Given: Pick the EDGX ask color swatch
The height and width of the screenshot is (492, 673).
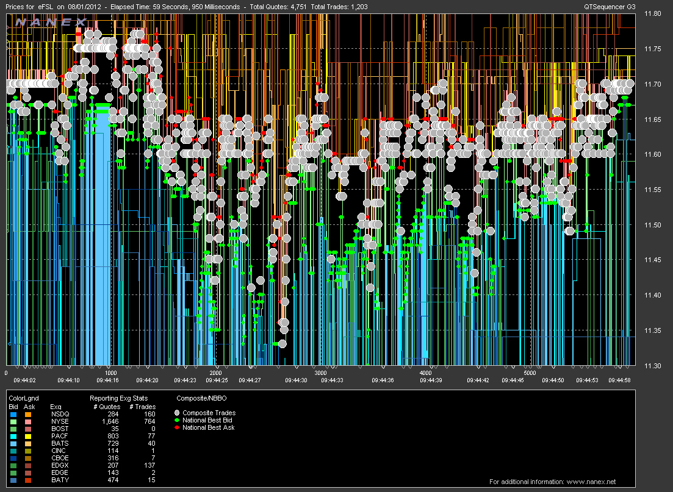Looking at the screenshot, I should point(28,465).
